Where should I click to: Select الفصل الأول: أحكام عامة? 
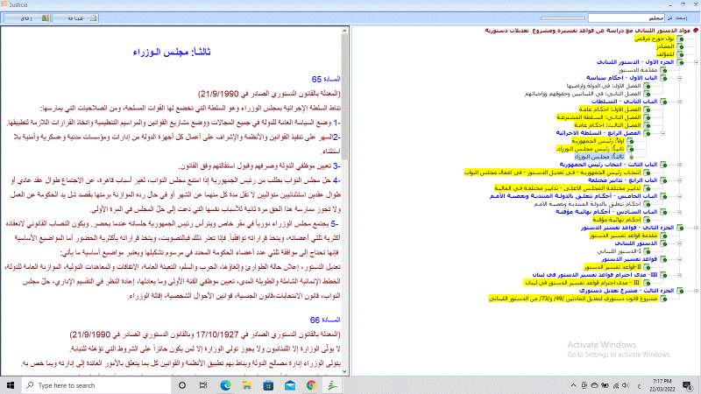tap(610, 109)
